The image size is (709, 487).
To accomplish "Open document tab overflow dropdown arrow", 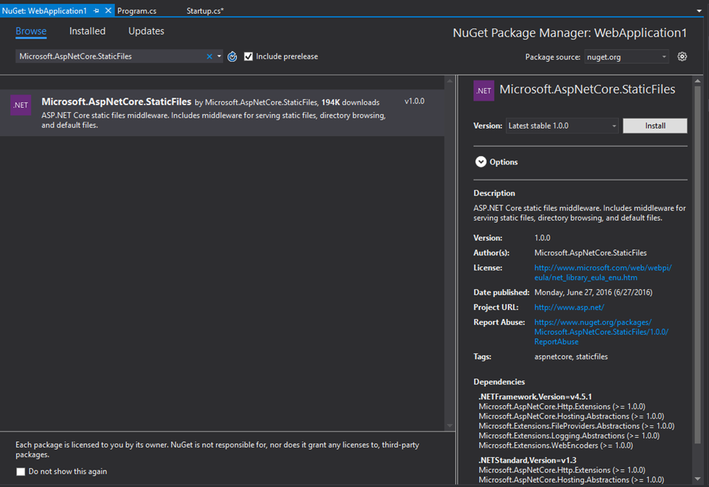I will tap(699, 11).
